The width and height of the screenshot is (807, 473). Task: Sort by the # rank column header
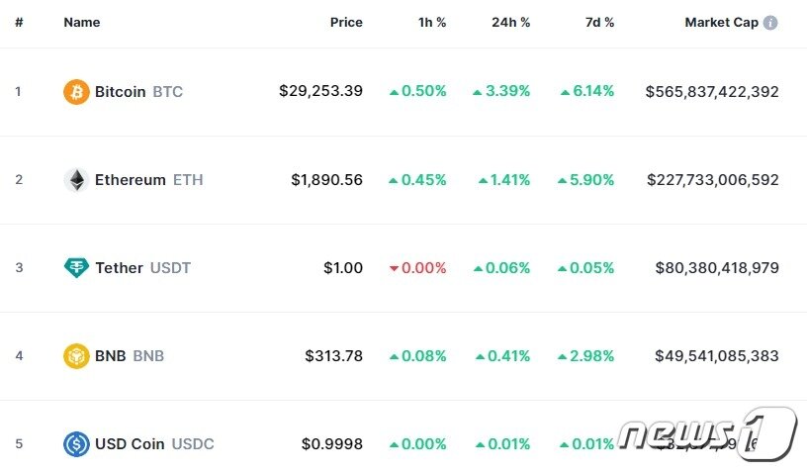19,22
